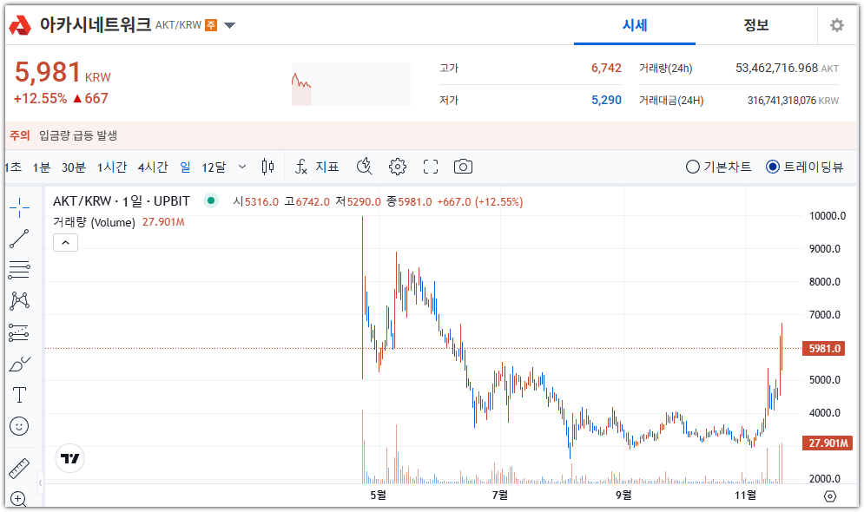Select the text annotation tool
Viewport: 864px width, 512px height.
pyautogui.click(x=19, y=395)
